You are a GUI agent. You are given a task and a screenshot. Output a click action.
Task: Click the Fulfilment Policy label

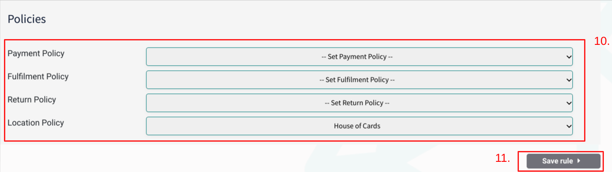[38, 77]
